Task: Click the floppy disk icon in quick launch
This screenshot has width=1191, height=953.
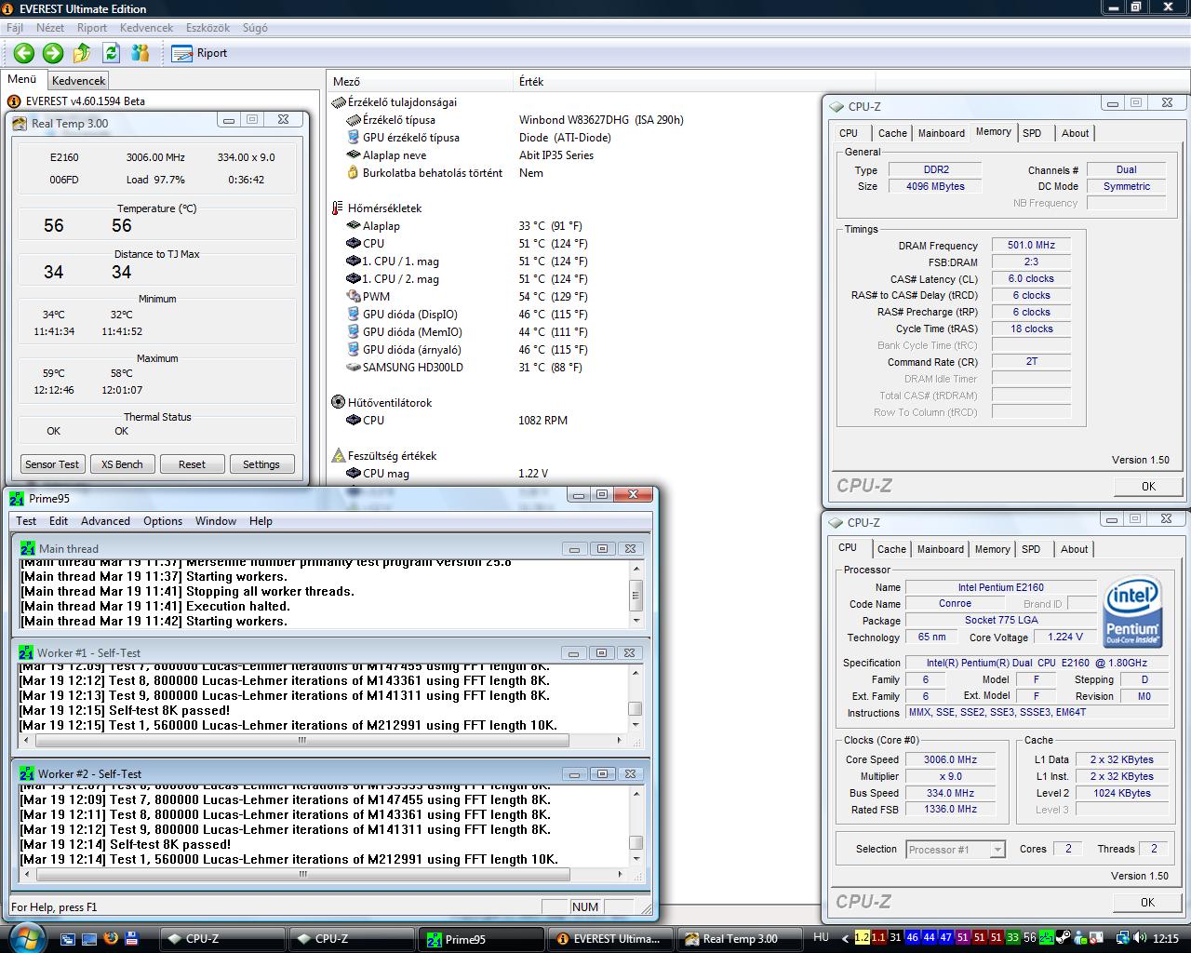Action: [x=131, y=938]
